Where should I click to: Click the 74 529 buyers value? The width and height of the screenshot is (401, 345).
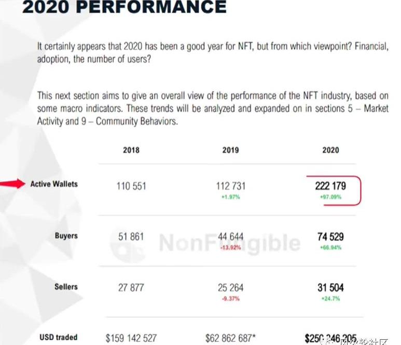[x=330, y=236]
